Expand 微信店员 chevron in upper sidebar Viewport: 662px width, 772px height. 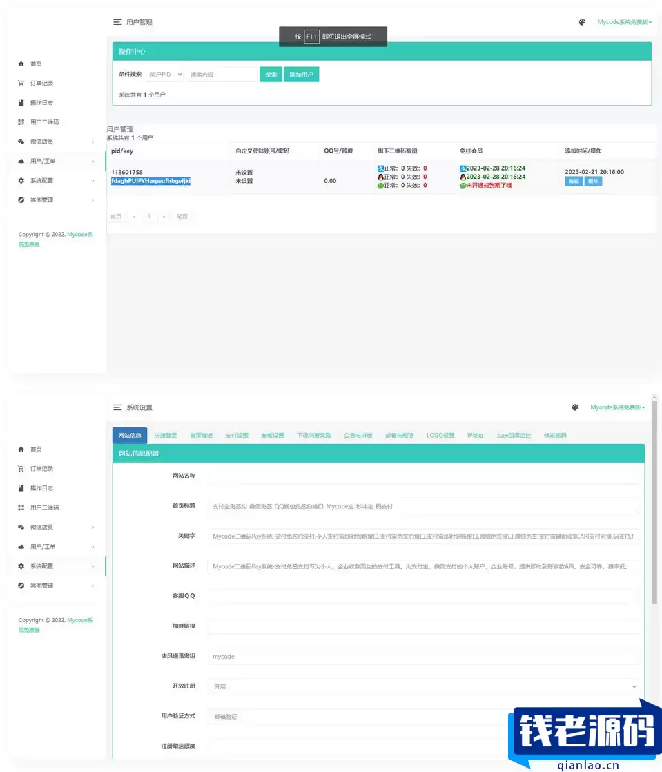(93, 142)
